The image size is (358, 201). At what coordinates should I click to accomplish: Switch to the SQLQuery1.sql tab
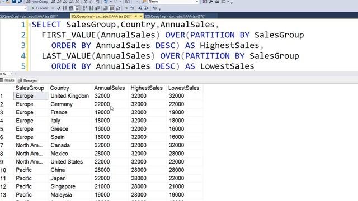[x=175, y=16]
